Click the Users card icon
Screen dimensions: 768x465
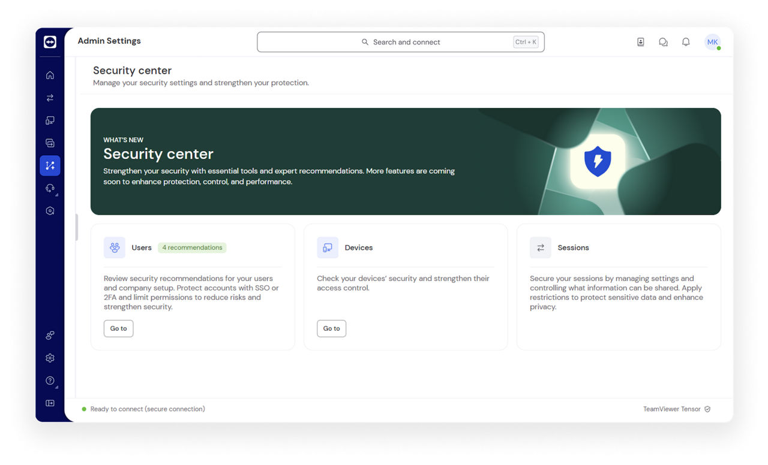(115, 247)
